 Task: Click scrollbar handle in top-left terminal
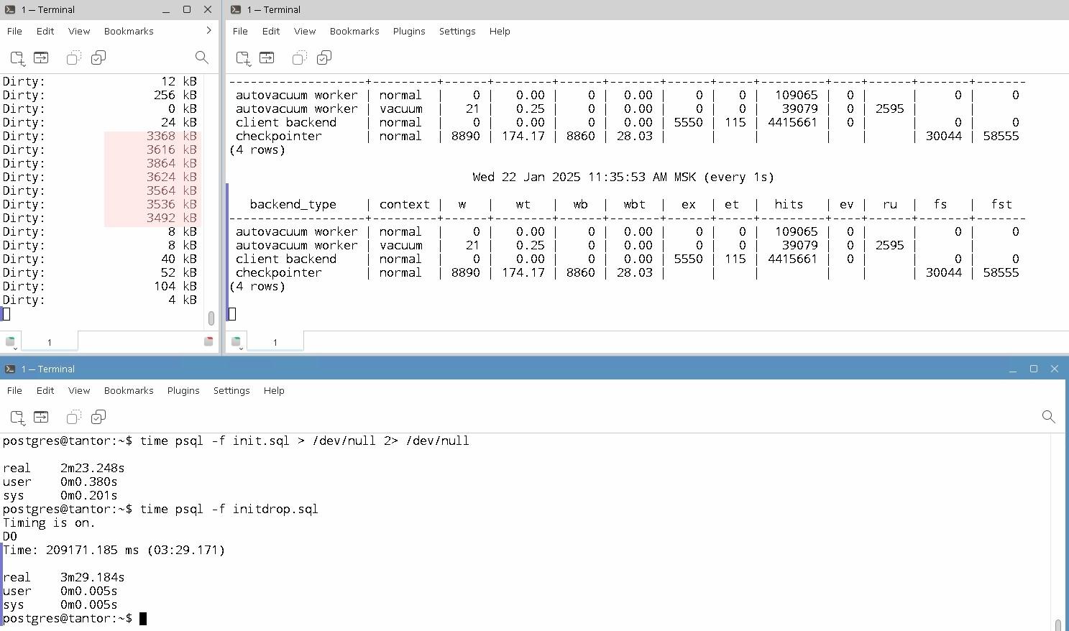(x=211, y=318)
